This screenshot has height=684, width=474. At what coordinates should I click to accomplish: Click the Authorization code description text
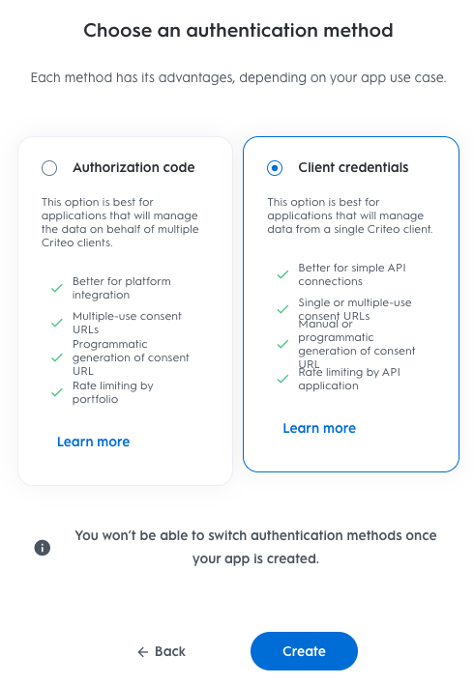tap(120, 222)
